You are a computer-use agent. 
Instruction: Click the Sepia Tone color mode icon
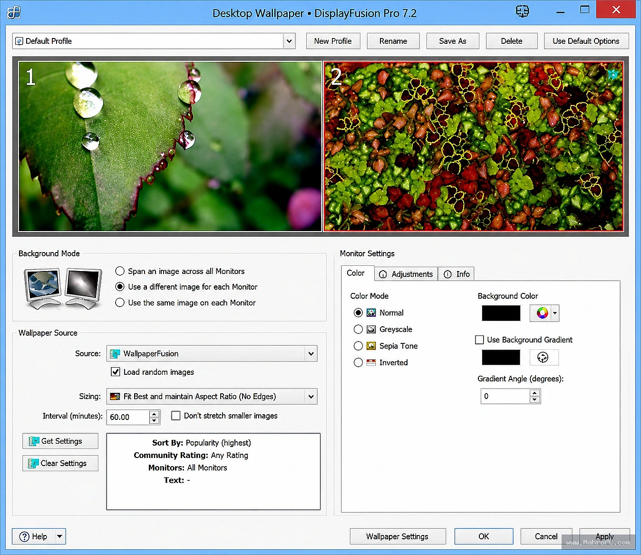point(371,346)
